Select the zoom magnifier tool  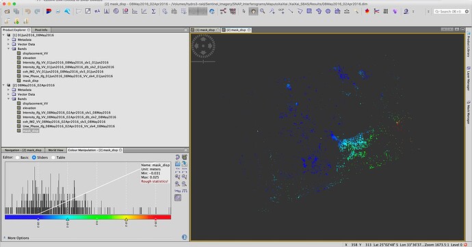pyautogui.click(x=263, y=11)
